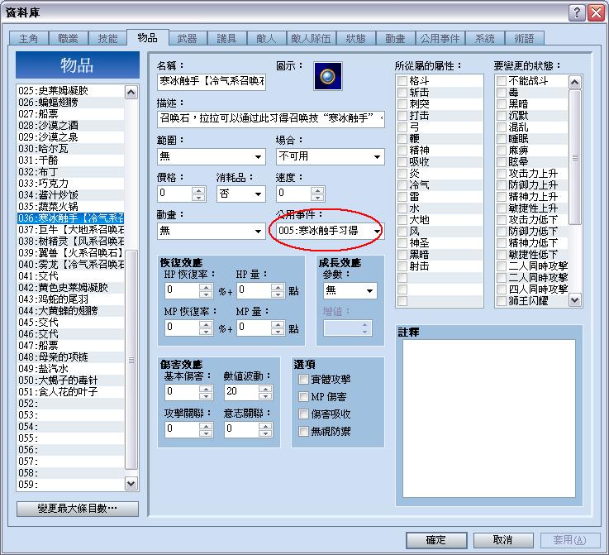Select item 037:巨牛【大地系召唤石
This screenshot has width=609, height=555.
point(71,230)
